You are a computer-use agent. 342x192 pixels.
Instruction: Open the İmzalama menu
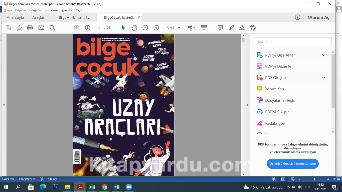52,10
